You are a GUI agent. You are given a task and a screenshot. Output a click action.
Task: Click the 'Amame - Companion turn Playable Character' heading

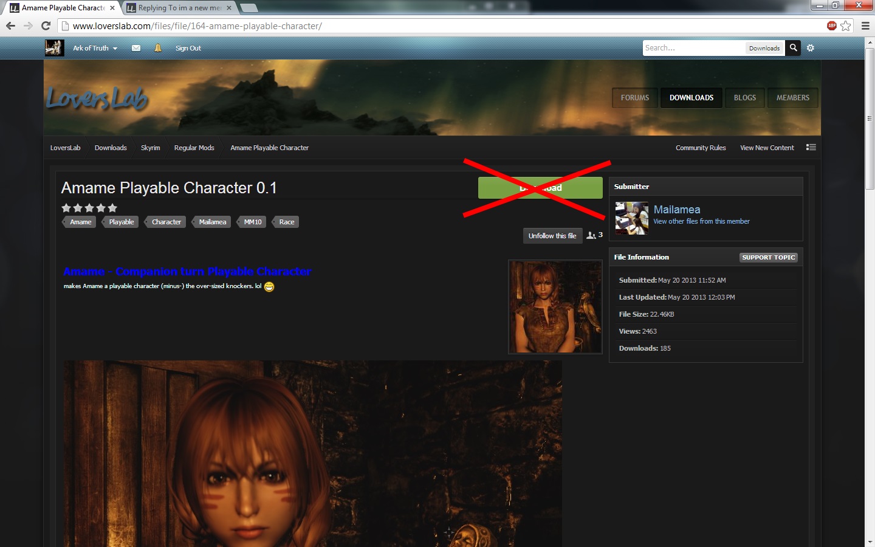tap(187, 272)
